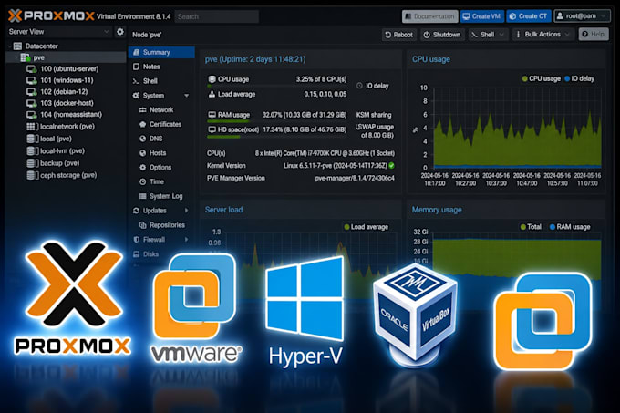
Task: Open the root@pam user menu
Action: point(582,16)
